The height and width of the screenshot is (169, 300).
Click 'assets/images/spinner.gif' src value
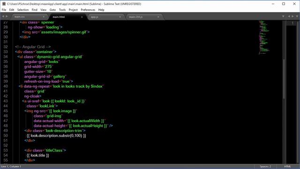tap(64, 32)
